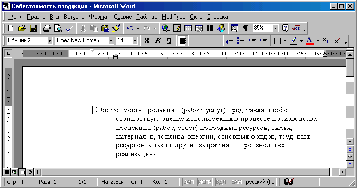Align text left
This screenshot has height=188, width=357.
(183, 41)
